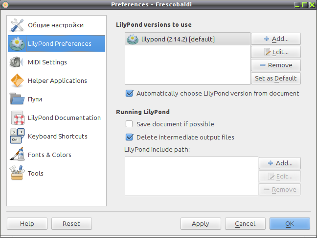Open Fonts & Colors settings

pyautogui.click(x=56, y=155)
